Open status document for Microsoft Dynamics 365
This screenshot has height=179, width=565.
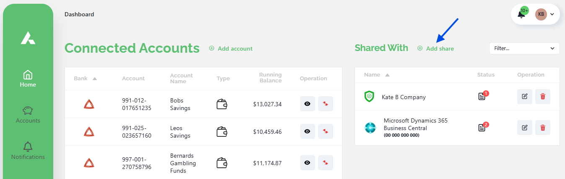click(482, 128)
